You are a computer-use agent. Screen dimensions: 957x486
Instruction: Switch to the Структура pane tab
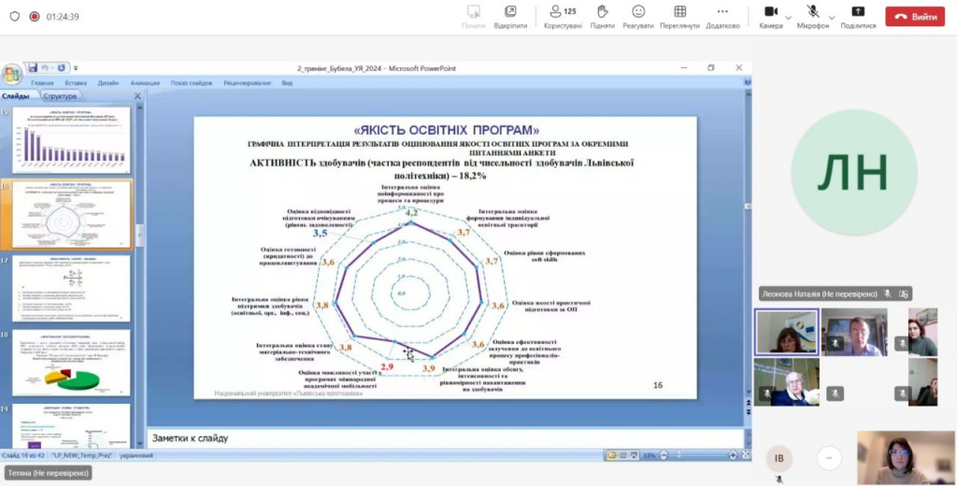tap(60, 96)
